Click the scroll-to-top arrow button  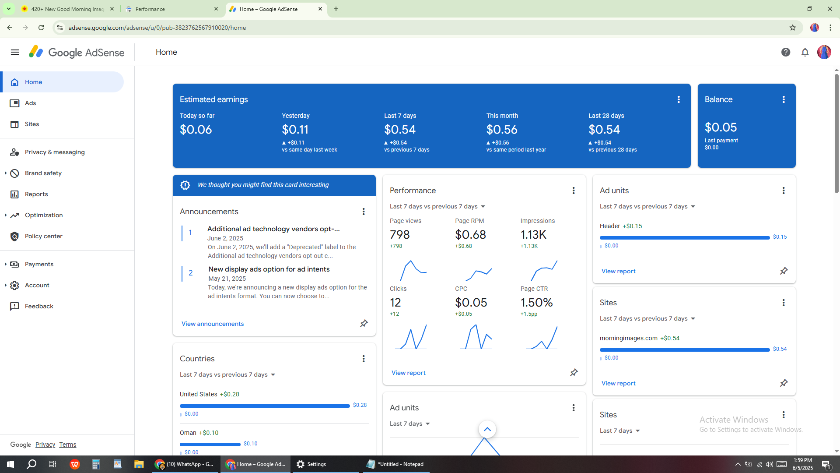pos(487,429)
